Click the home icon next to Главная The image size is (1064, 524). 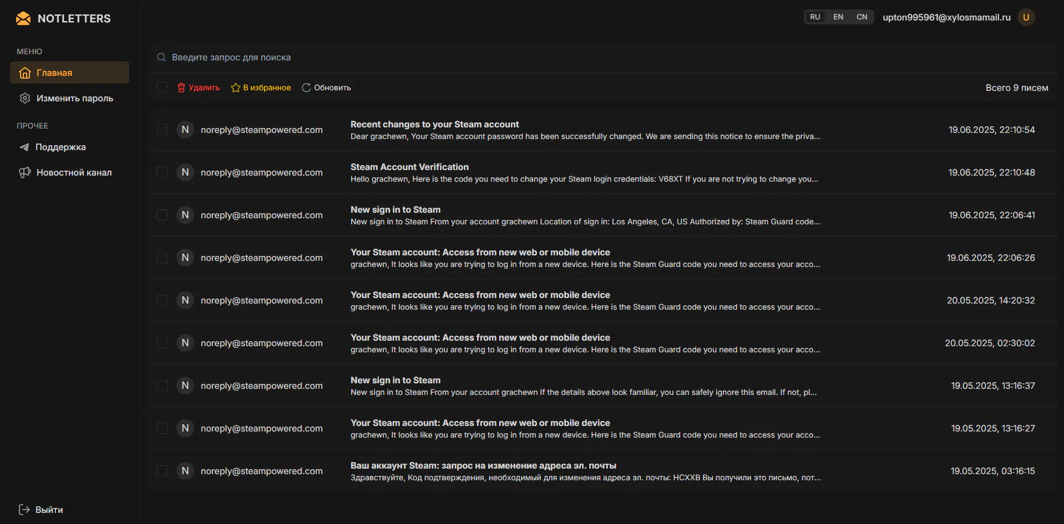[x=25, y=73]
